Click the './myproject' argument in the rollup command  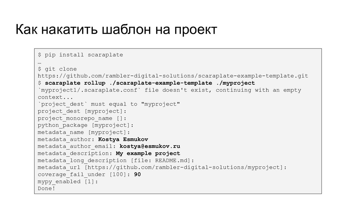tap(235, 83)
